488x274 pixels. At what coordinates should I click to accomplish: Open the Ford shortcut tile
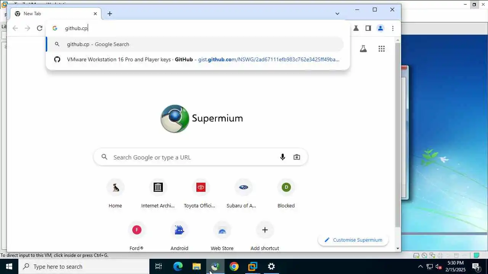[136, 237]
